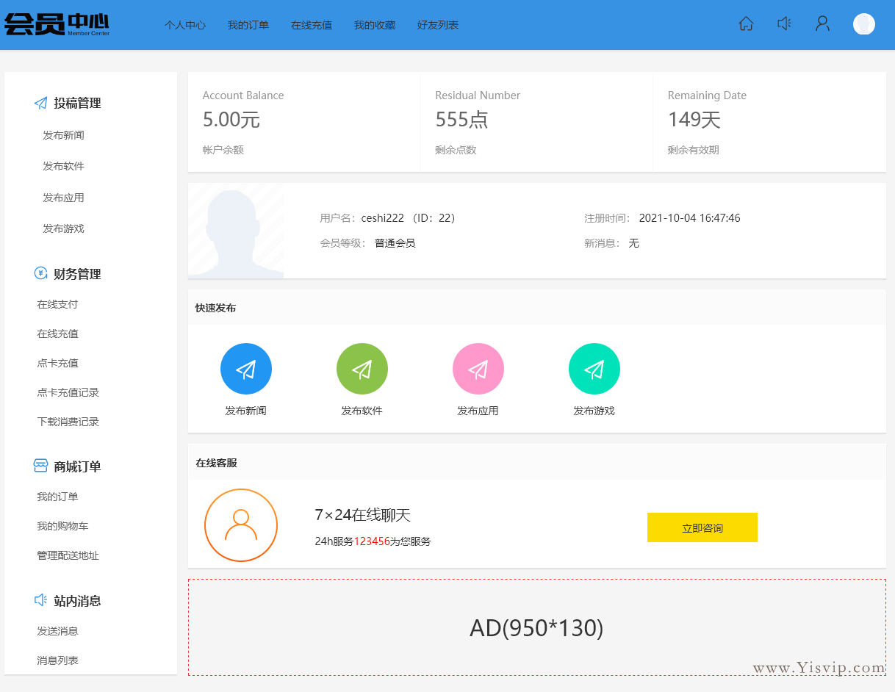Click the pink 发布应用 quick publish icon

click(478, 369)
